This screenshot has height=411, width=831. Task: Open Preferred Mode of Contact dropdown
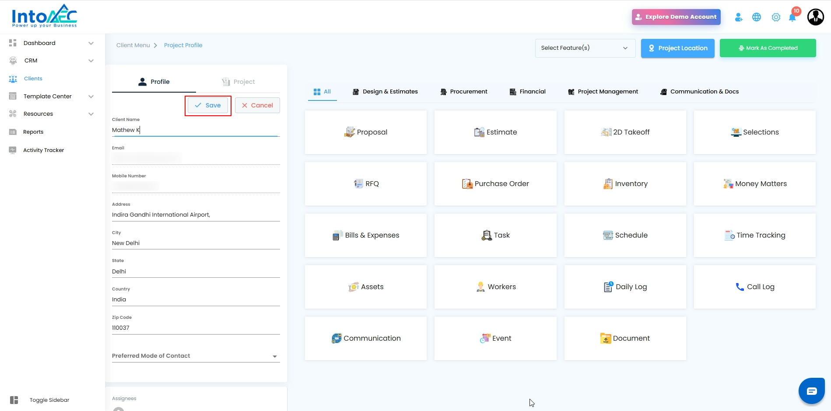(x=196, y=356)
